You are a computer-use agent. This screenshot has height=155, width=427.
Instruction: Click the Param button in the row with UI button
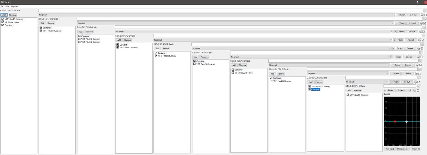(x=391, y=90)
